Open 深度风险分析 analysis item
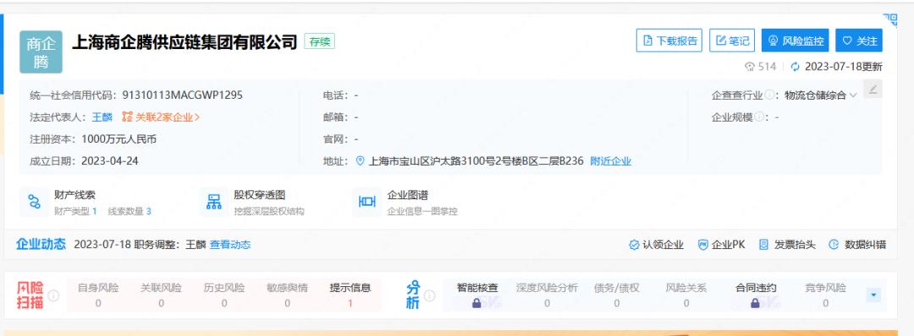914x336 pixels. point(547,295)
